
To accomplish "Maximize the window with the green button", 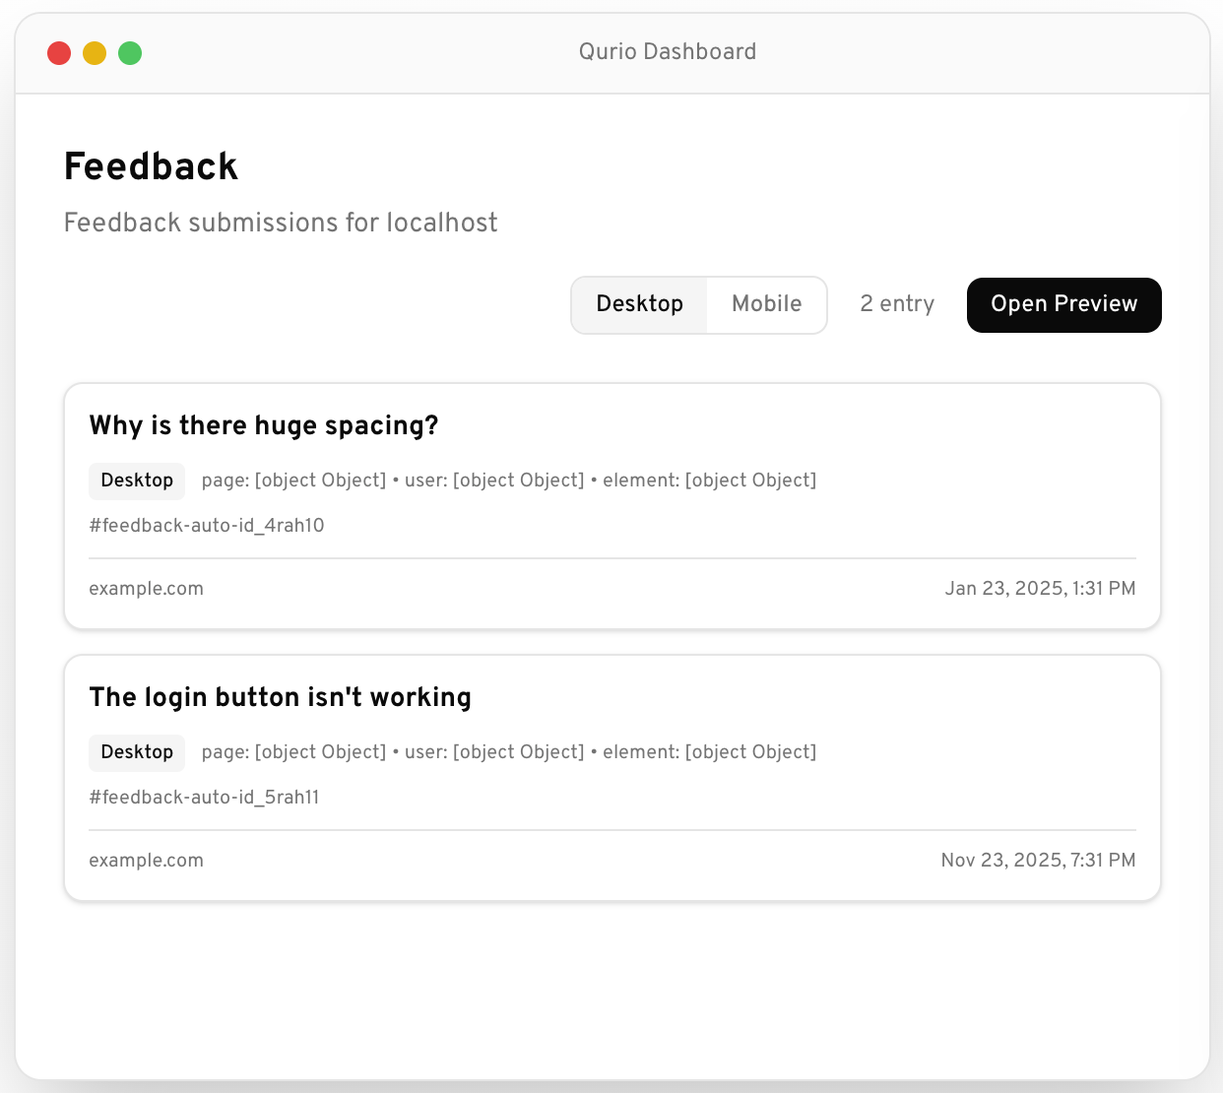I will tap(130, 53).
